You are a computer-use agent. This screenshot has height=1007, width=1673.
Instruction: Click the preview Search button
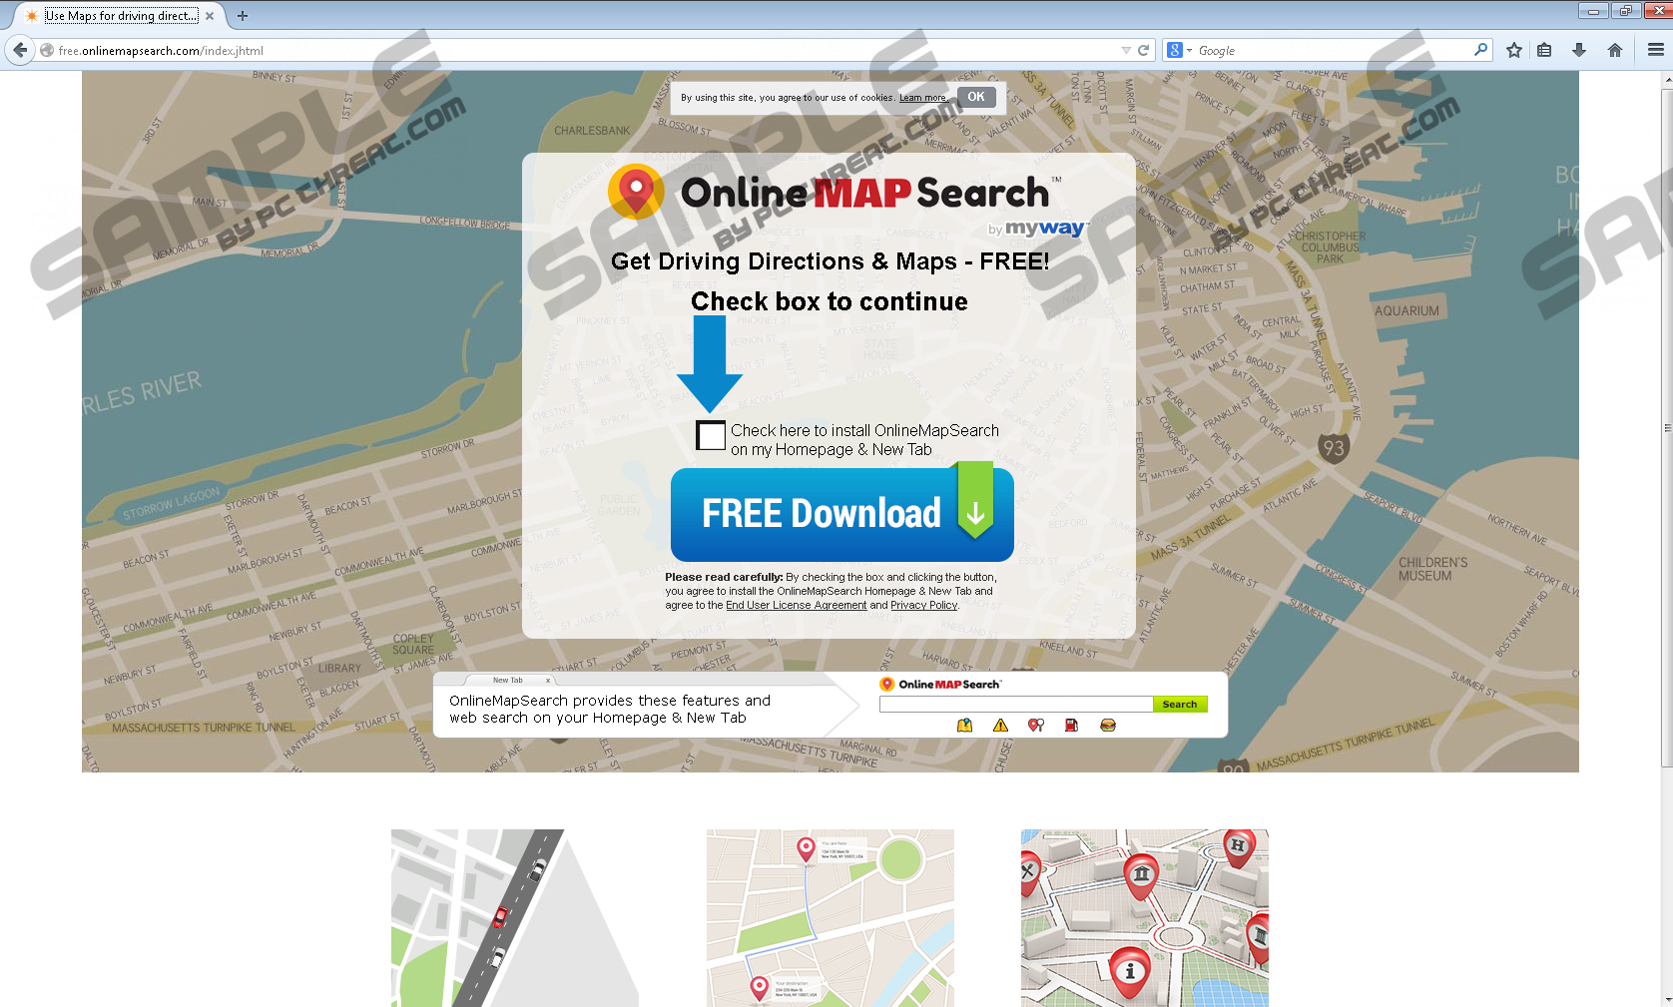click(x=1179, y=705)
